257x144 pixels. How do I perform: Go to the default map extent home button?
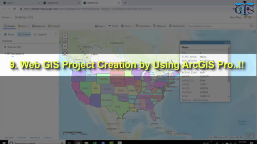tap(65, 41)
